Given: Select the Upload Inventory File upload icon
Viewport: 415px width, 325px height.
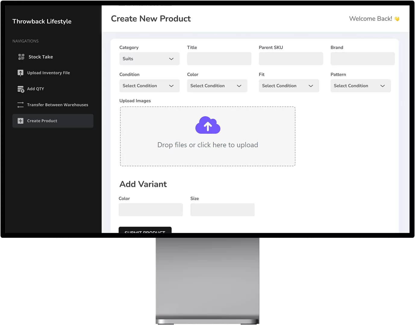Looking at the screenshot, I should [x=20, y=73].
